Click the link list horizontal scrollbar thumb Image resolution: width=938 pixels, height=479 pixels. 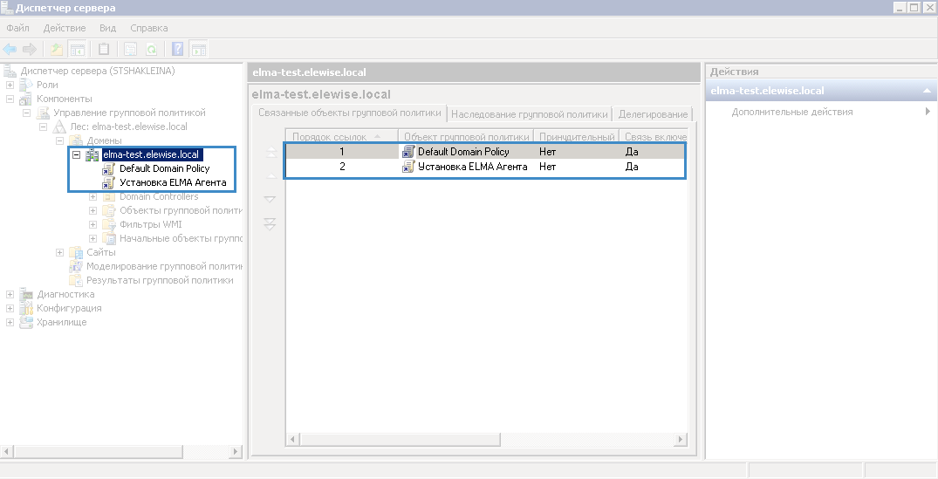pyautogui.click(x=400, y=440)
